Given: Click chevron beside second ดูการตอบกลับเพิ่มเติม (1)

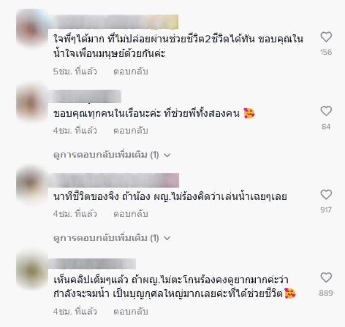Looking at the screenshot, I should tap(167, 238).
